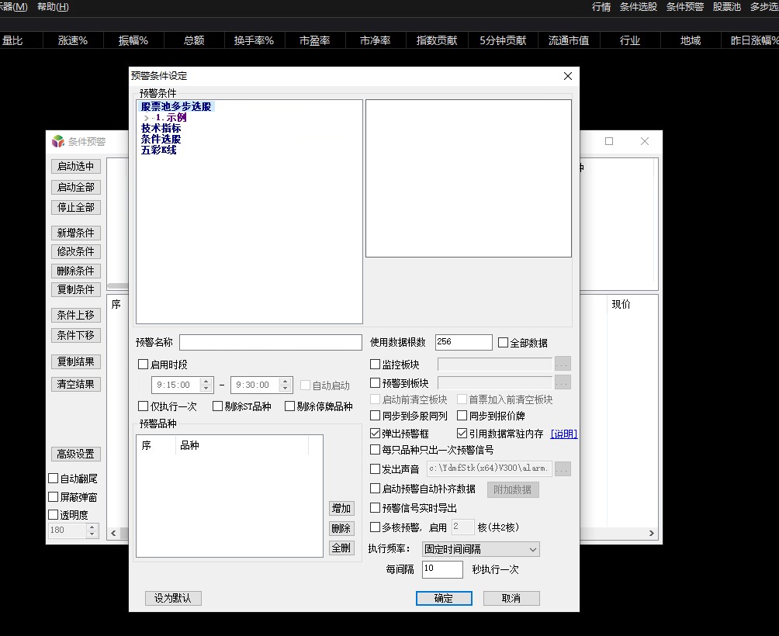Open the 帮助(H) menu
This screenshot has height=636, width=779.
[x=53, y=7]
